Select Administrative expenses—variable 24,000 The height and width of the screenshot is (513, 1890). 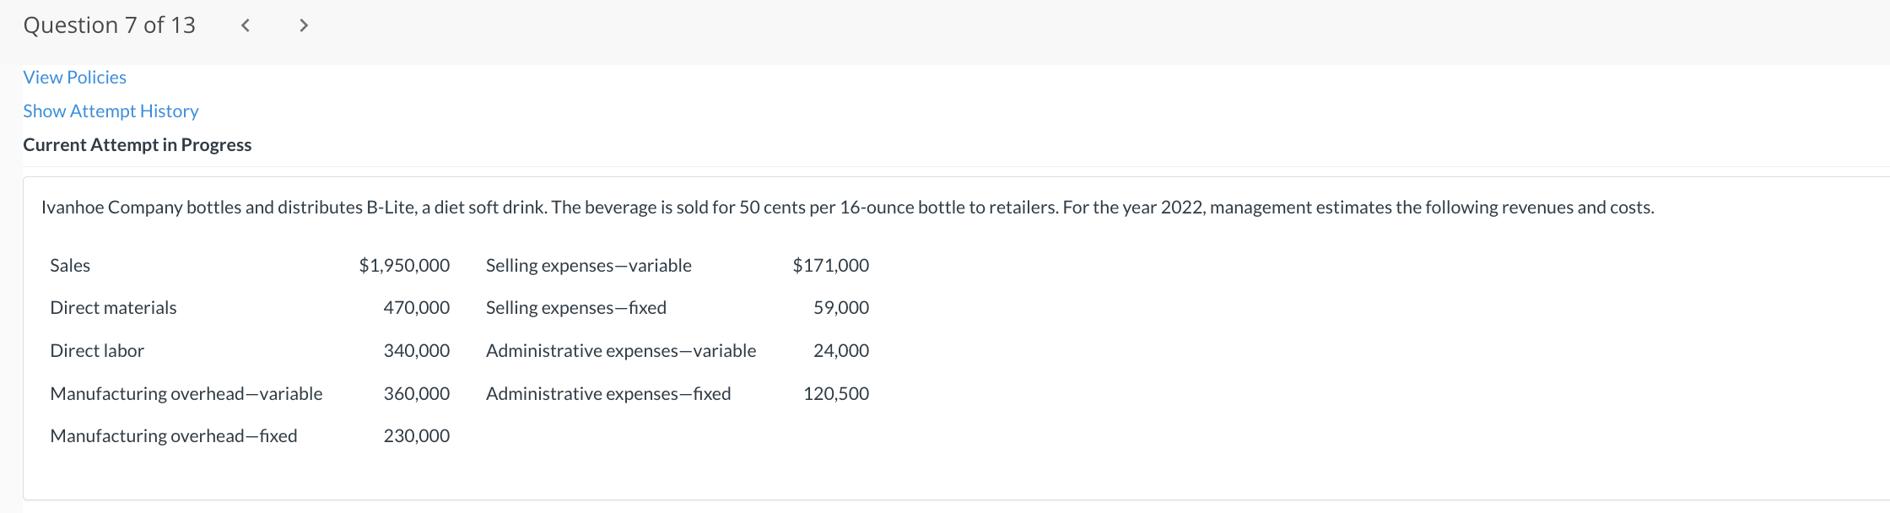(x=841, y=350)
